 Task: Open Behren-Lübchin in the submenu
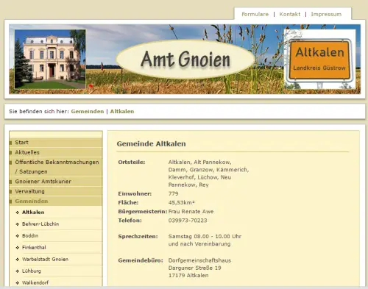click(x=40, y=224)
